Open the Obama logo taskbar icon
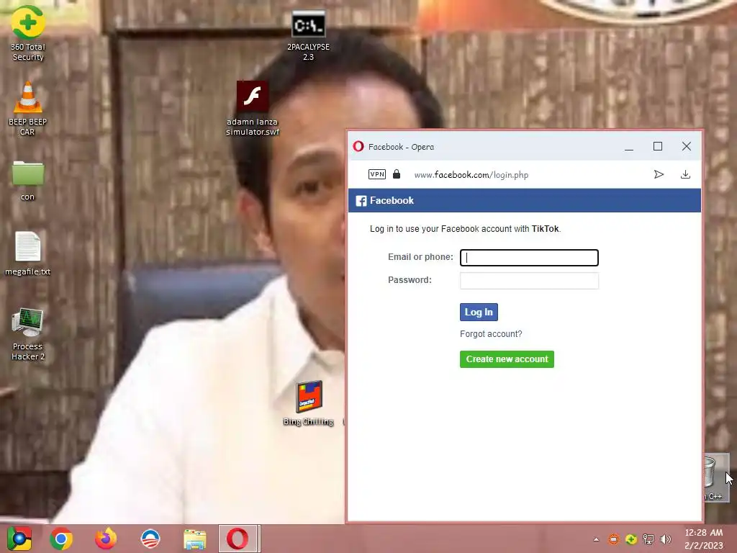Screen dimensions: 737x553 150,539
